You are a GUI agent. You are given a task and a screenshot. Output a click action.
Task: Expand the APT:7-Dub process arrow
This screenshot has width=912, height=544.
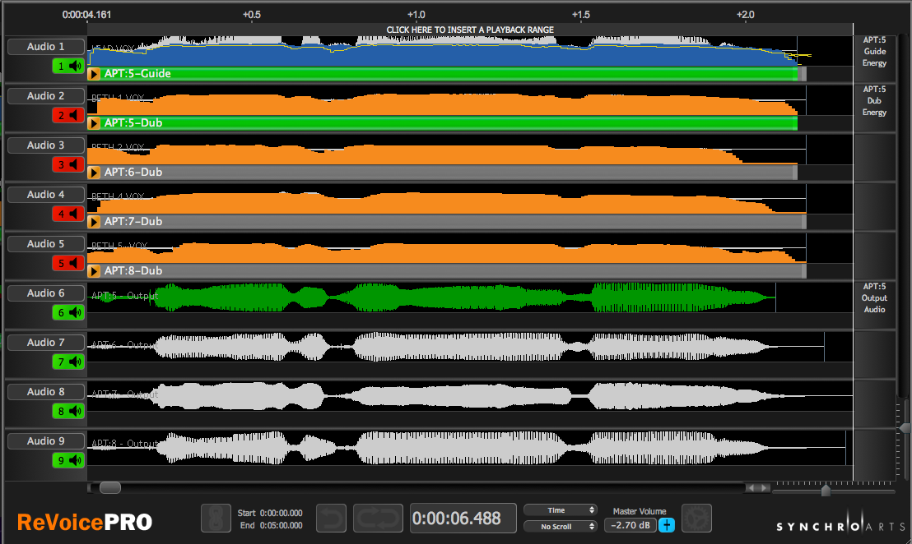coord(95,222)
